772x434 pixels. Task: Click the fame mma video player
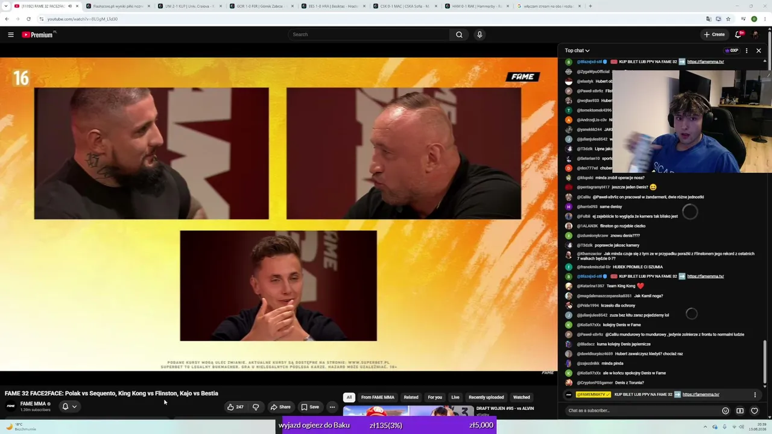coord(279,214)
